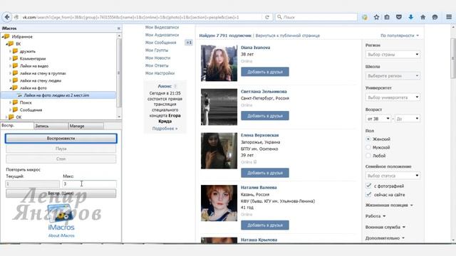
Task: Go to the home page icon
Action: (423, 17)
